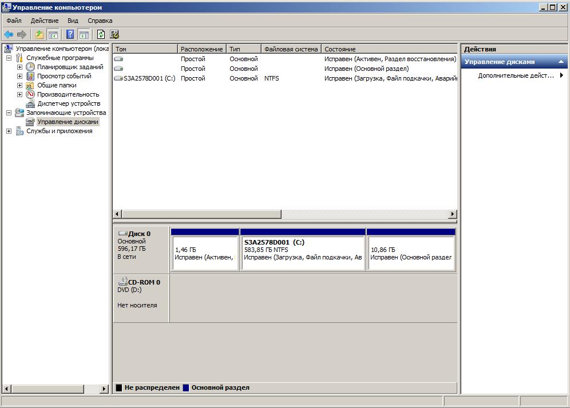Viewport: 570px width, 408px height.
Task: Sort by the Файловая система column header
Action: 291,49
